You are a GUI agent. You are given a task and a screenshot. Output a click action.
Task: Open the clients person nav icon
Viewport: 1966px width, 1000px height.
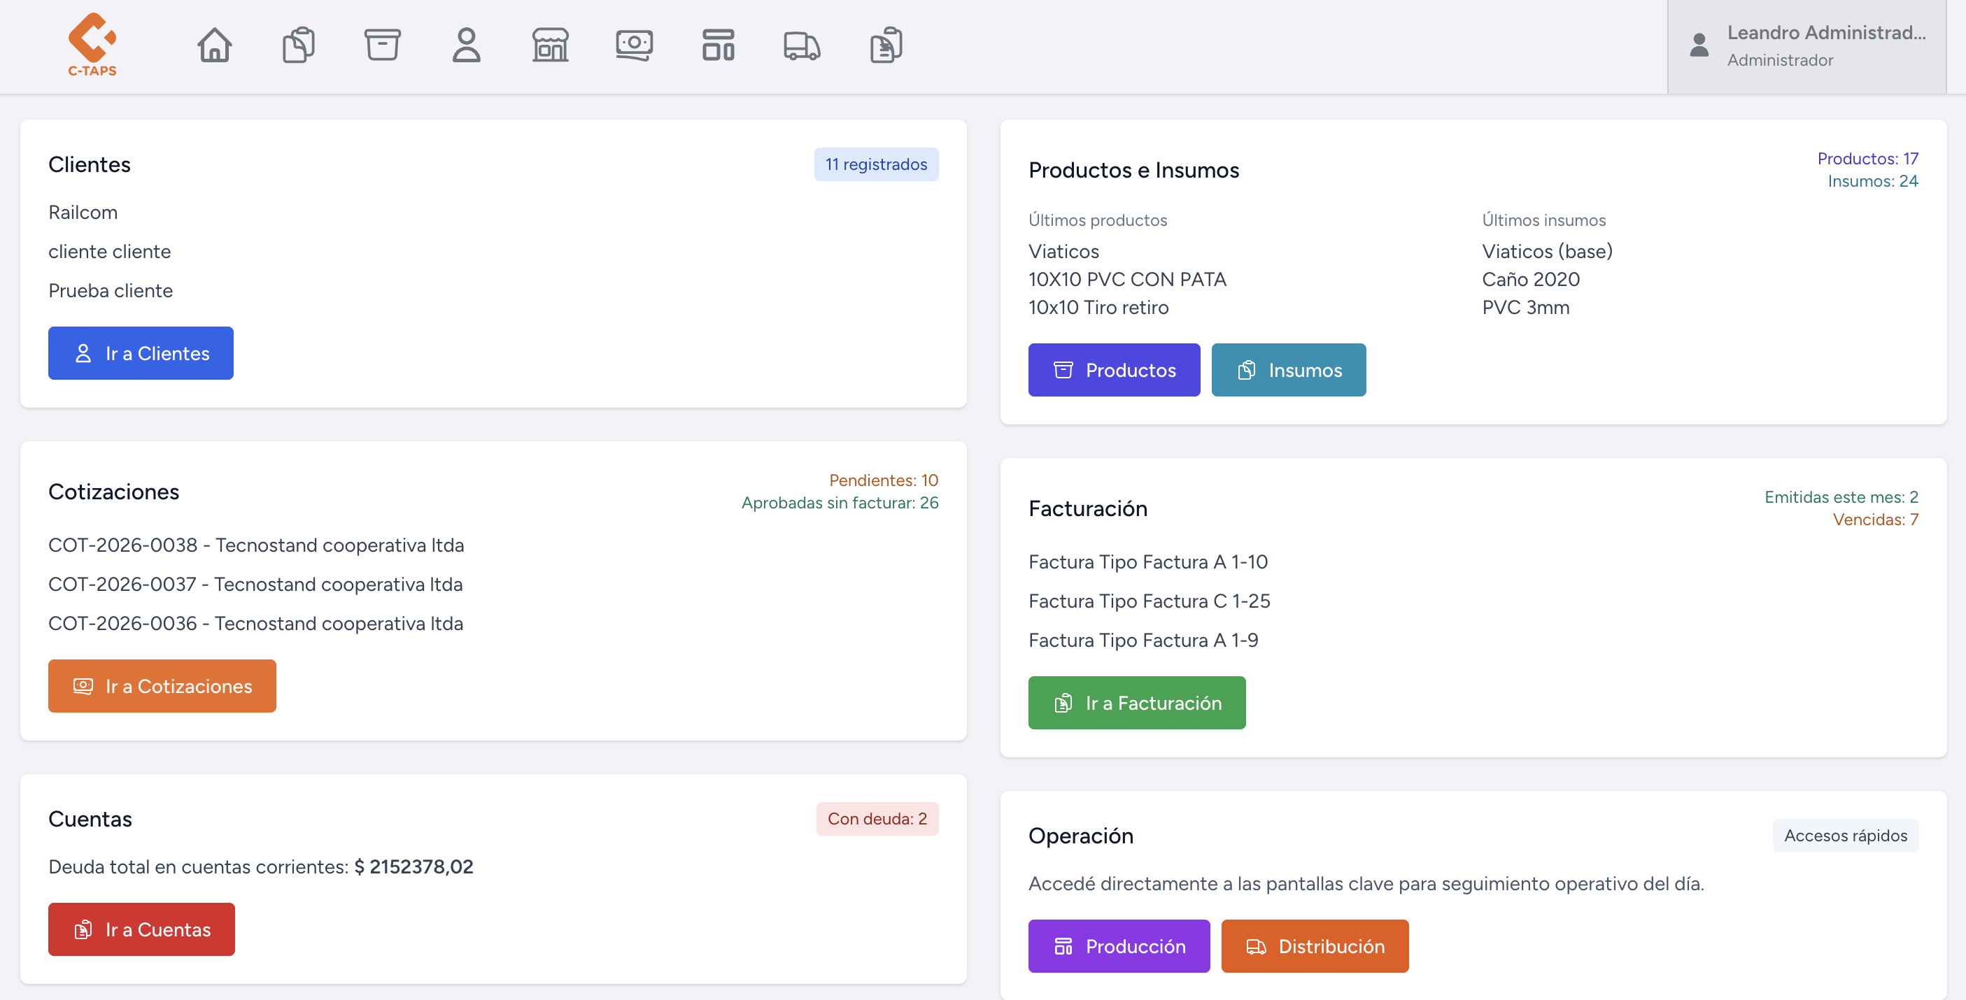[x=467, y=45]
